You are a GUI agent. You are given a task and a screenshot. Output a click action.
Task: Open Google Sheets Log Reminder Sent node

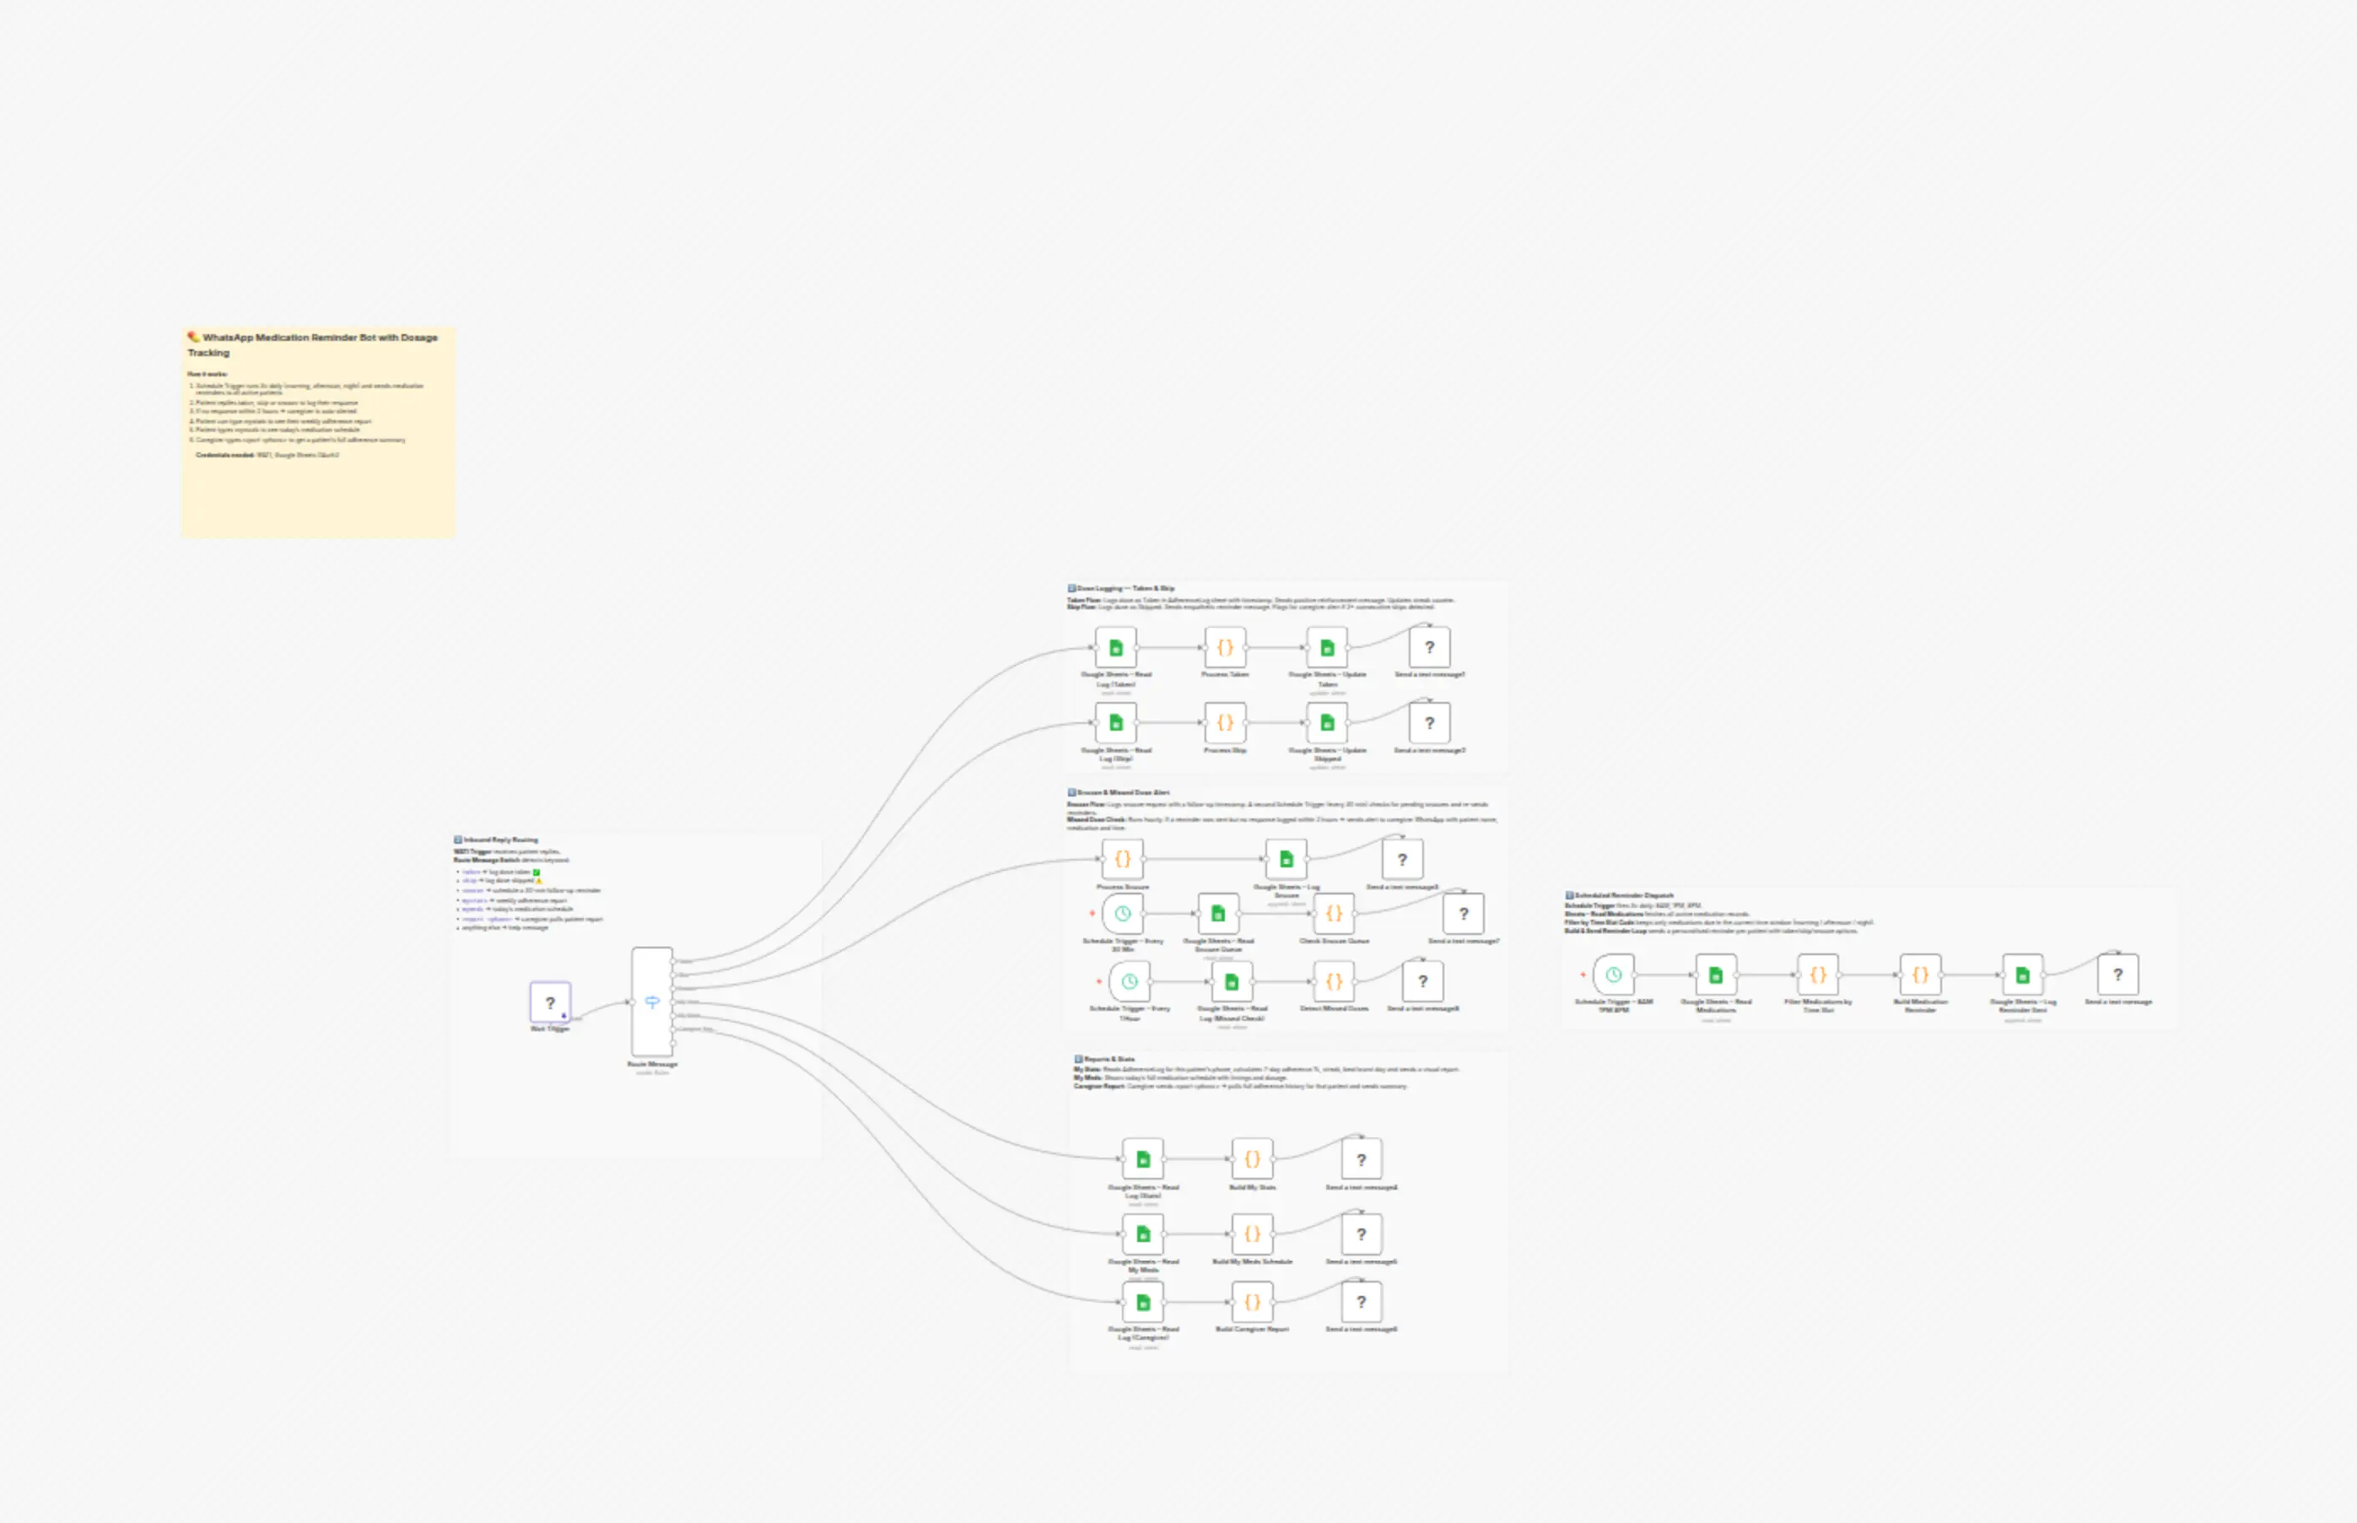(2022, 975)
